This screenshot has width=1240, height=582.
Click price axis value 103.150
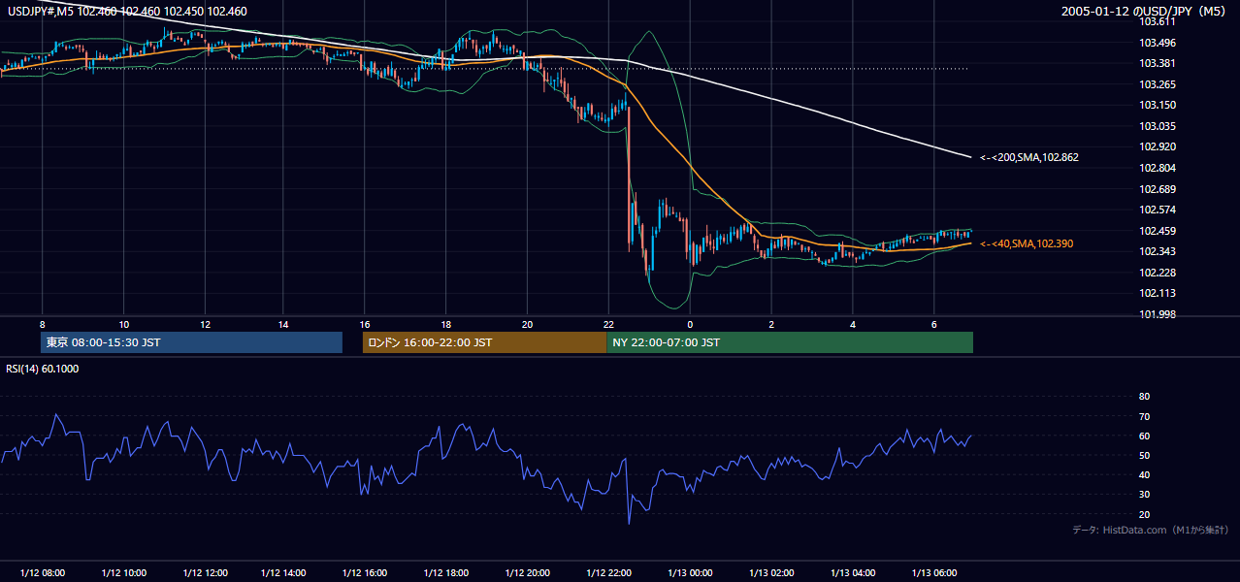[x=1157, y=105]
